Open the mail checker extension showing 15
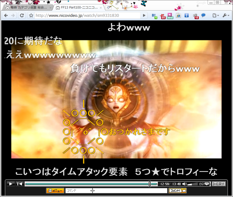The width and height of the screenshot is (233, 197). click(196, 16)
